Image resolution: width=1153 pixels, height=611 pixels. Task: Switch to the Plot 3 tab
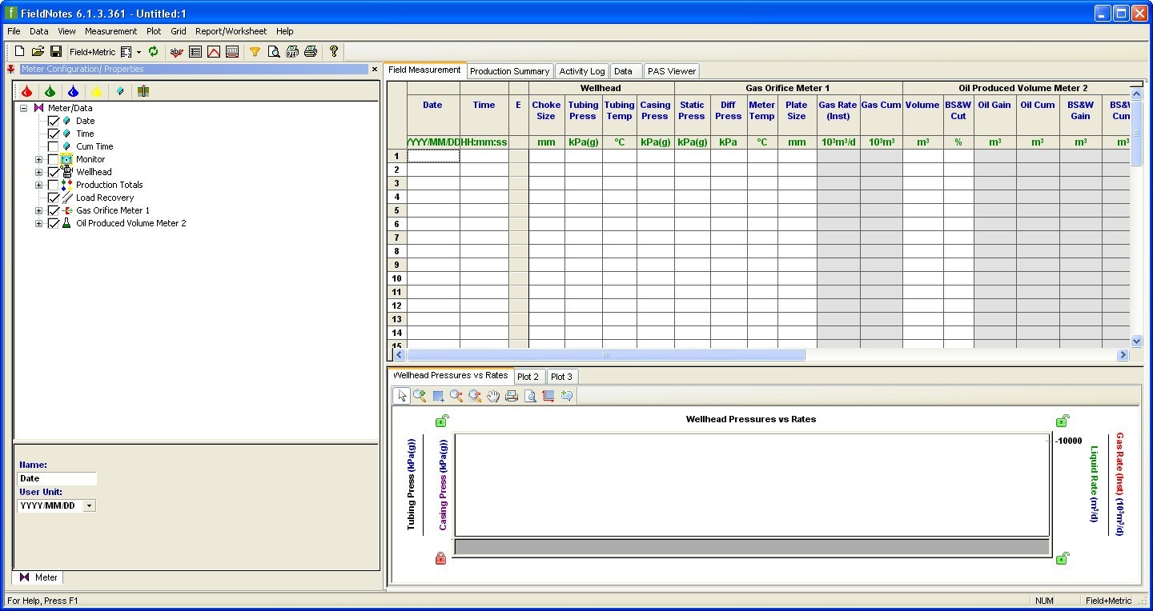[x=562, y=377]
